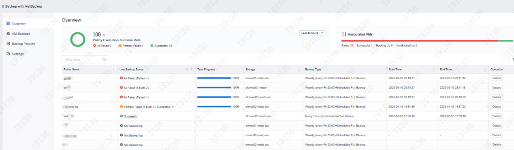Click the red All Failed 0 legend icon
This screenshot has width=514, height=150.
pos(94,46)
